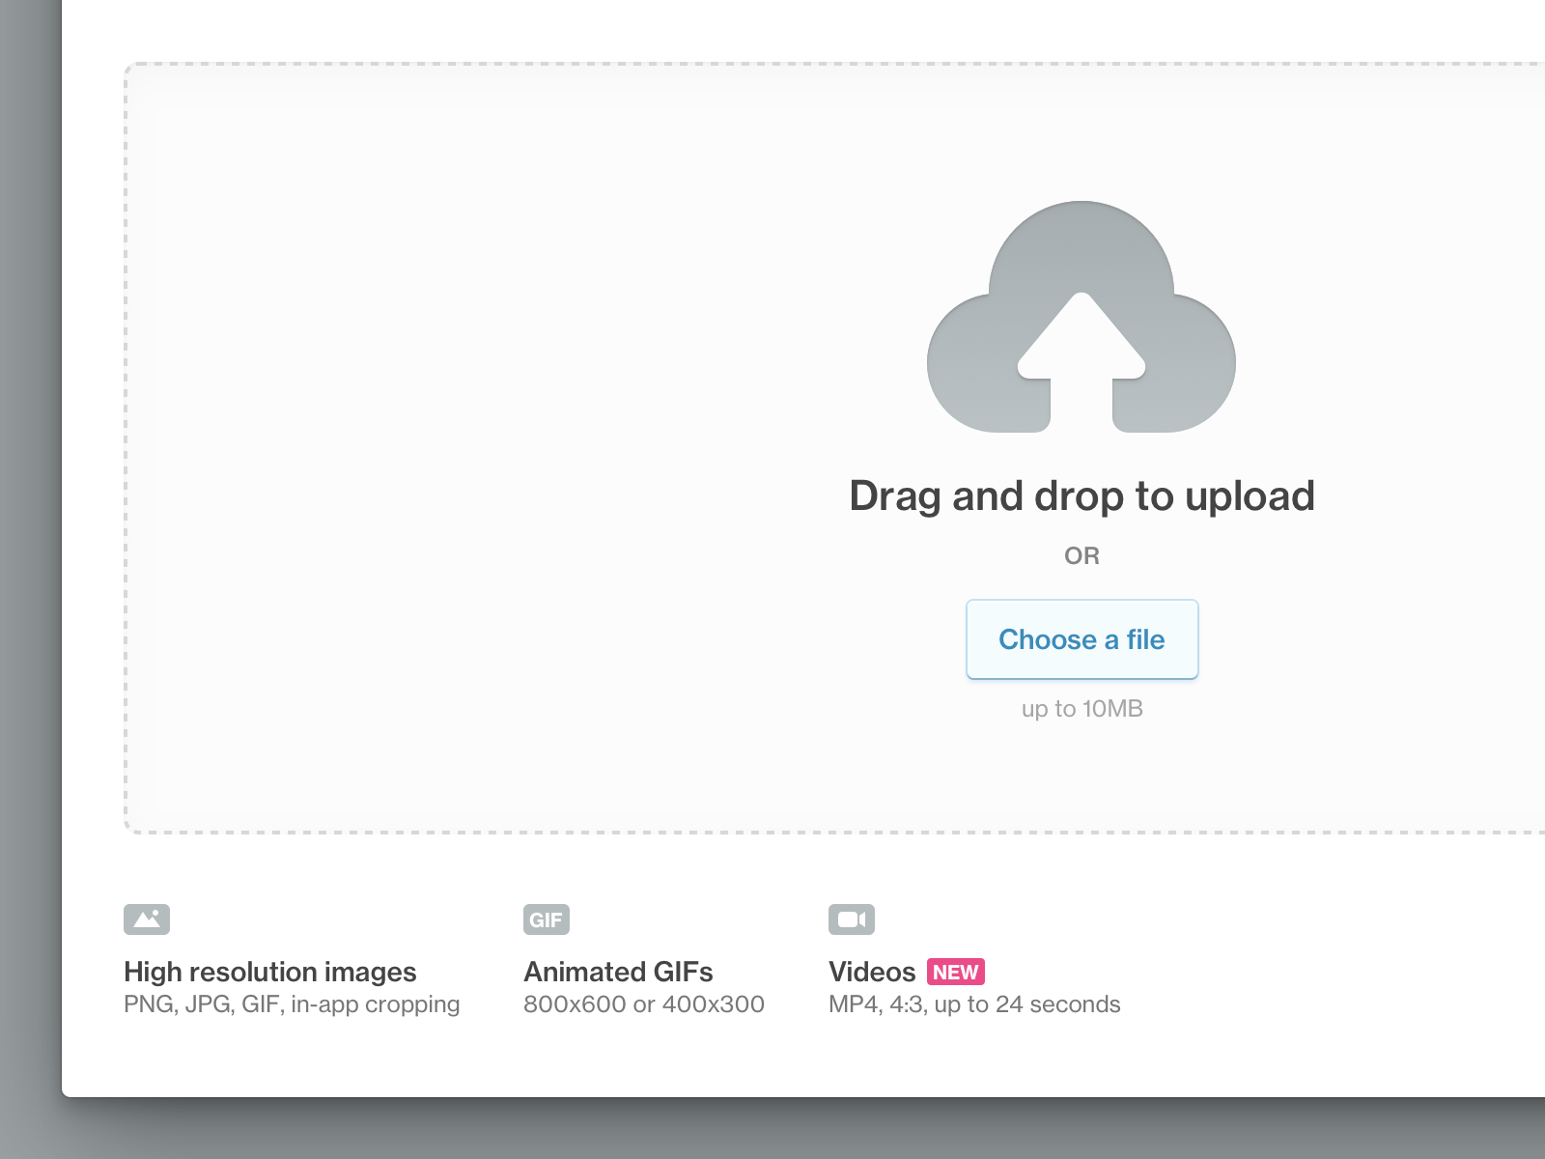Click the PNG, JPG, GIF, in-app cropping text
This screenshot has height=1159, width=1545.
(x=291, y=1004)
